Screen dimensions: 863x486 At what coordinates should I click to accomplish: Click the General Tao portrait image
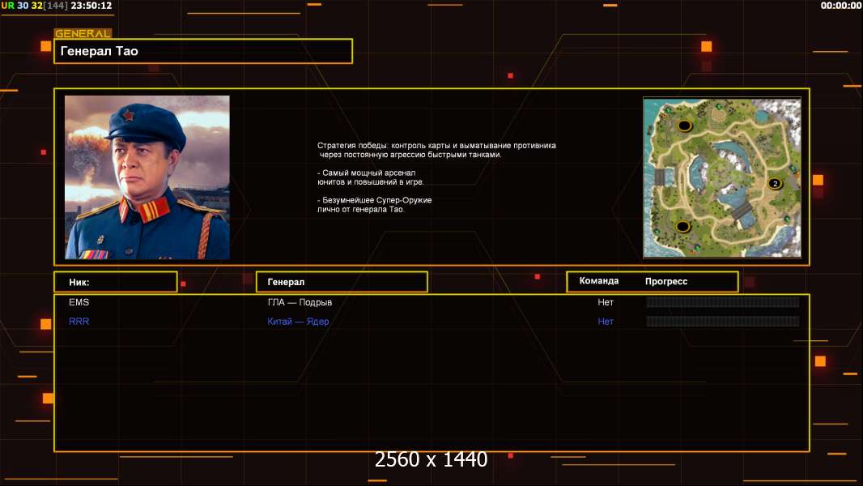[x=147, y=177]
